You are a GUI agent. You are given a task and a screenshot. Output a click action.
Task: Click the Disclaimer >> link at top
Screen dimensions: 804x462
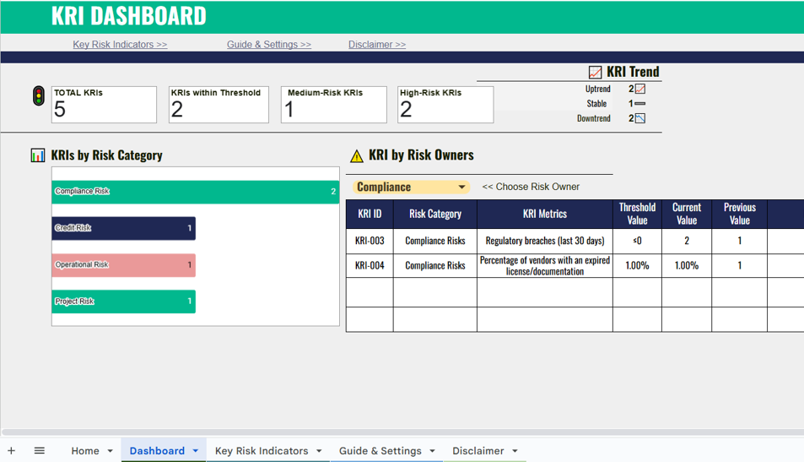click(376, 45)
